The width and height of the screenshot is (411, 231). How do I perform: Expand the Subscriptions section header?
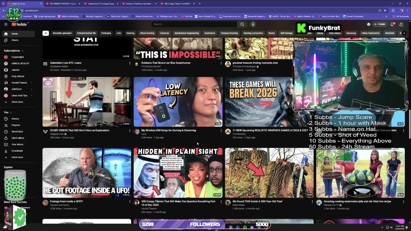(x=13, y=51)
